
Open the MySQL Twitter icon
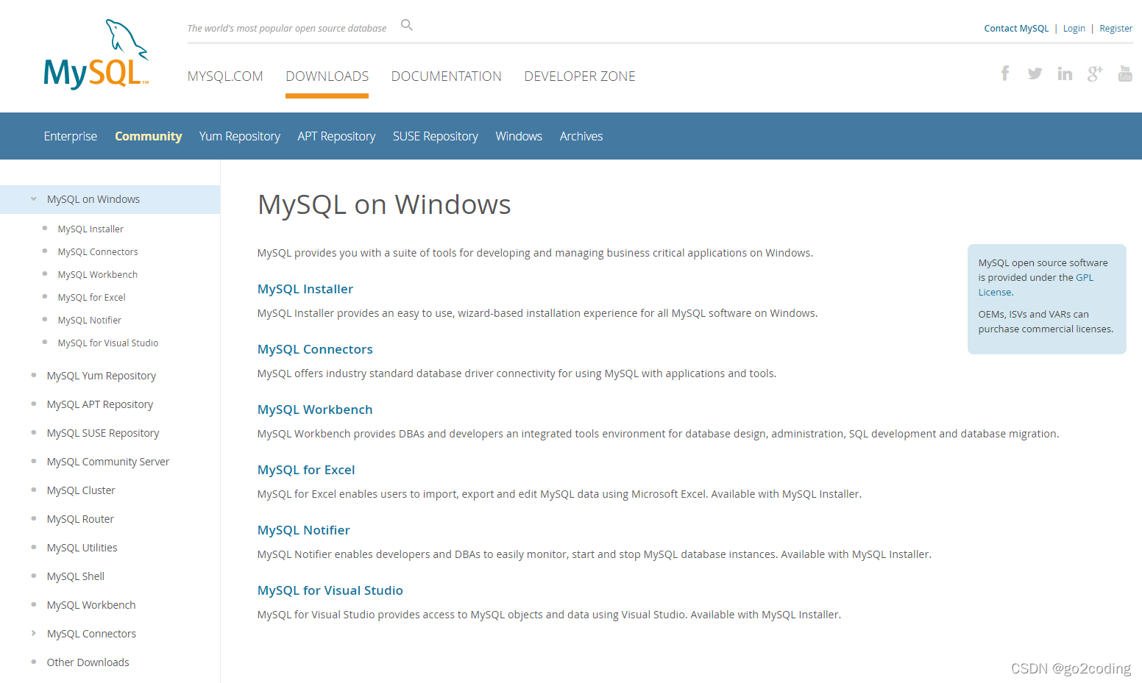point(1035,74)
